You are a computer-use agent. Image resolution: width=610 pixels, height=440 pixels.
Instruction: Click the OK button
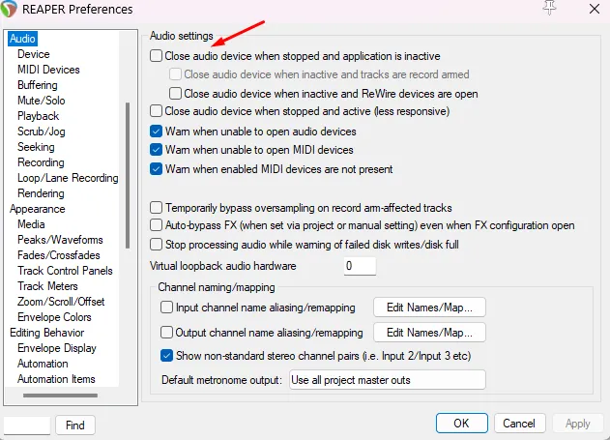coord(462,424)
